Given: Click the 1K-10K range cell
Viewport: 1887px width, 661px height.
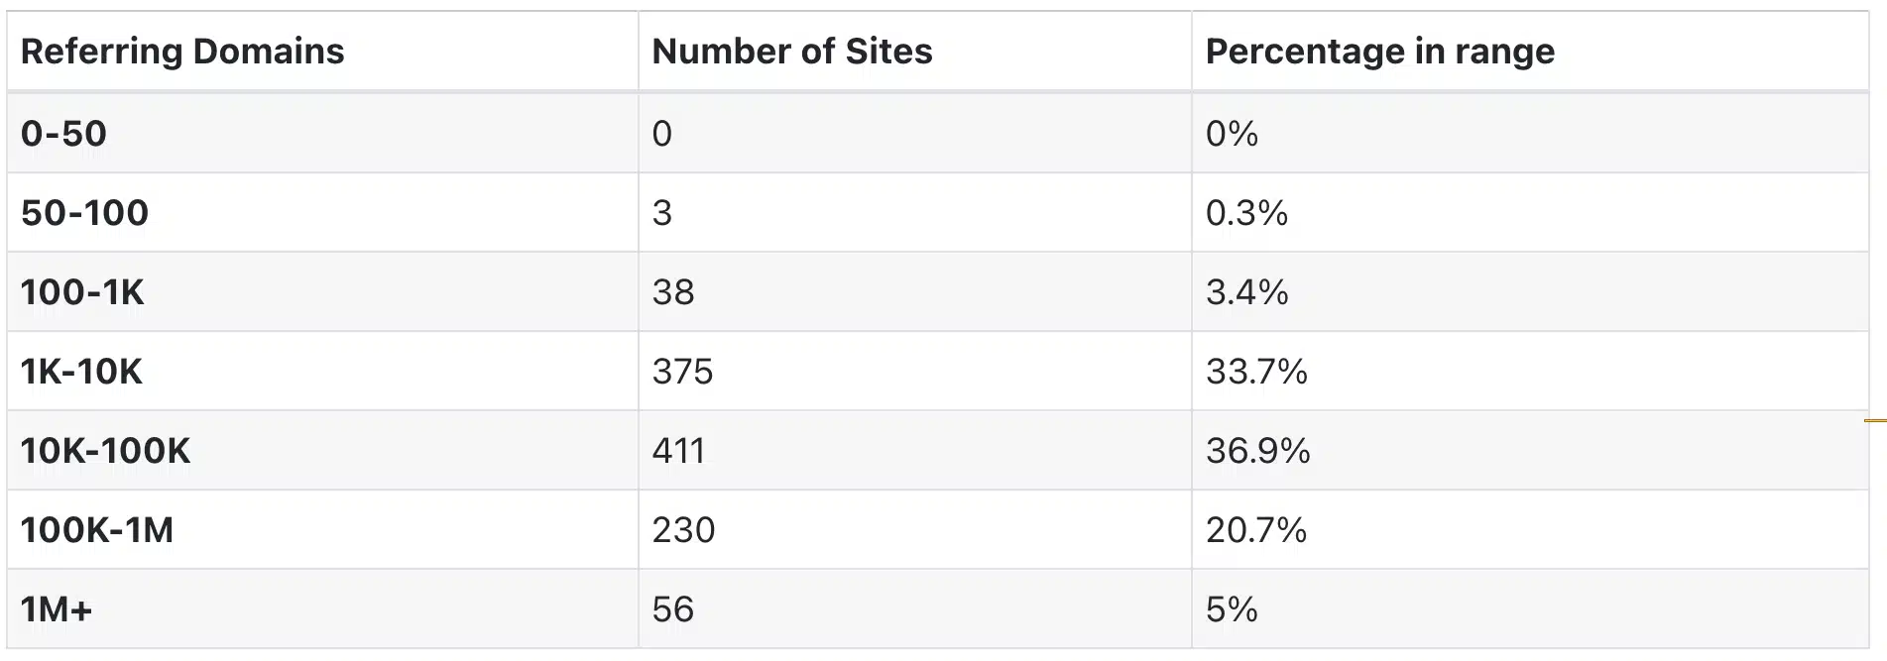Looking at the screenshot, I should (81, 372).
